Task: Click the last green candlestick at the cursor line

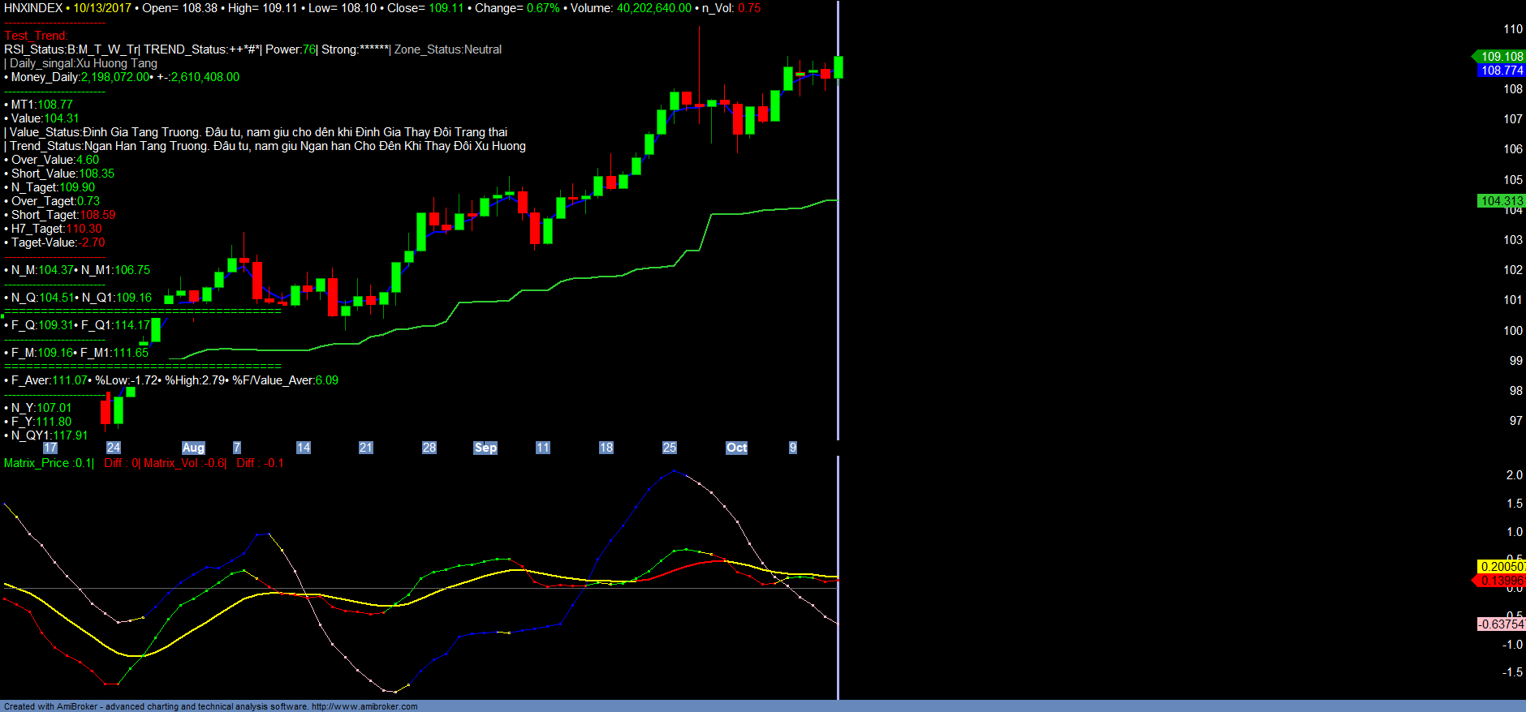Action: click(x=838, y=67)
